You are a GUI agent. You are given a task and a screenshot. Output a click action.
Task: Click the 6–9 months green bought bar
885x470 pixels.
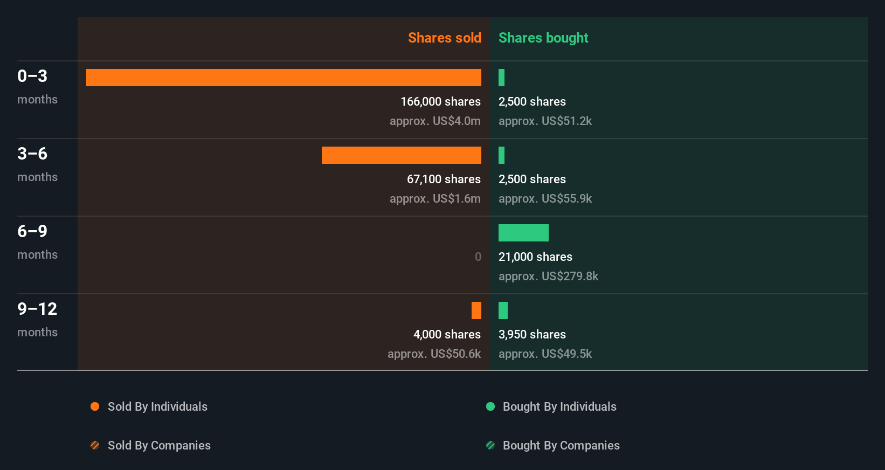523,233
